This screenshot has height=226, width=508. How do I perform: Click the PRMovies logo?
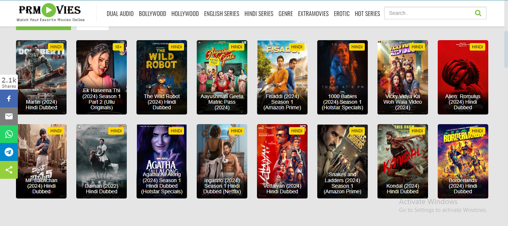click(x=51, y=13)
